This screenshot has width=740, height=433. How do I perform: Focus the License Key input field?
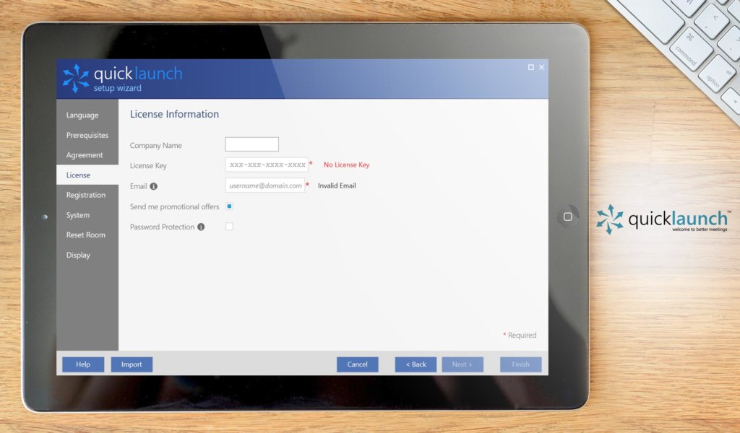point(266,165)
